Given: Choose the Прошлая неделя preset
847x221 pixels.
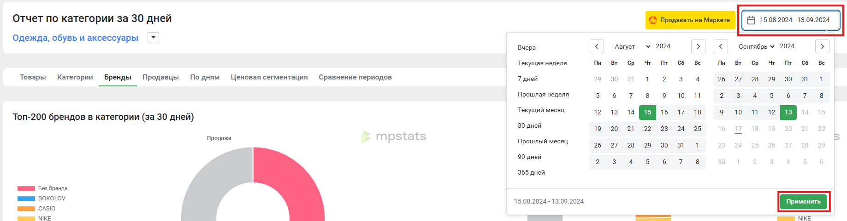Looking at the screenshot, I should pos(543,94).
